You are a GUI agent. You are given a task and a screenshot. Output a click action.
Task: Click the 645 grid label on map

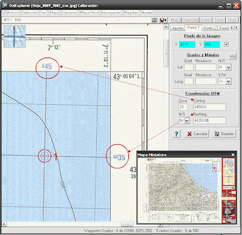point(47,66)
